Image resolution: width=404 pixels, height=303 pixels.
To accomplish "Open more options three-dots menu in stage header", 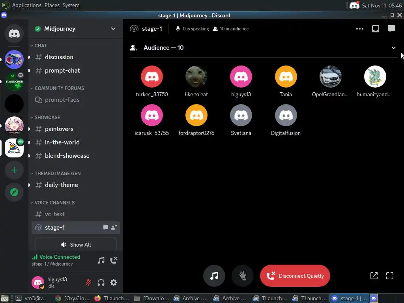I will click(360, 29).
